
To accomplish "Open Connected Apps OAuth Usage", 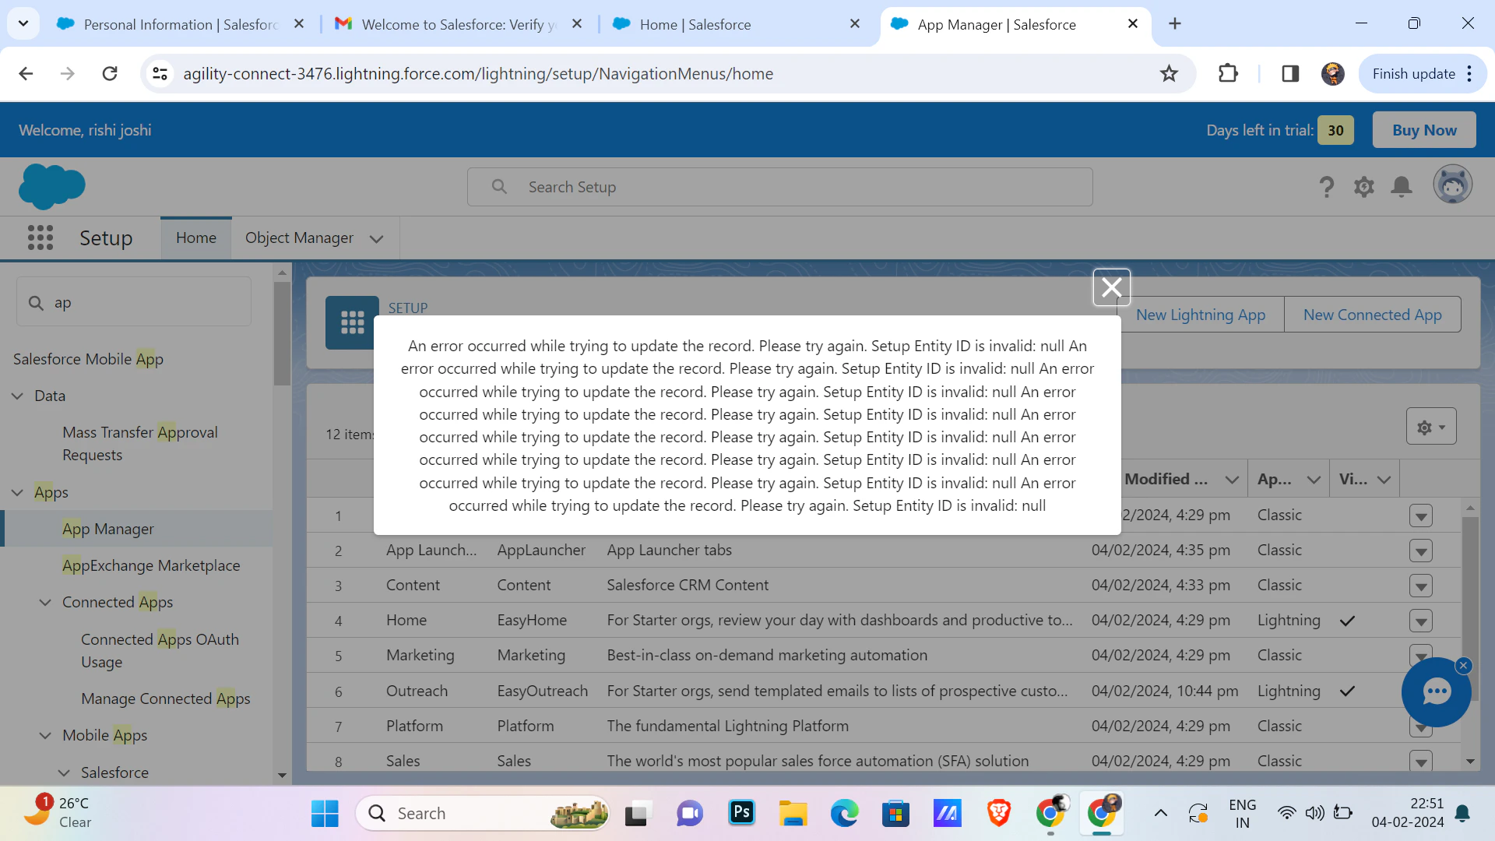I will click(160, 651).
